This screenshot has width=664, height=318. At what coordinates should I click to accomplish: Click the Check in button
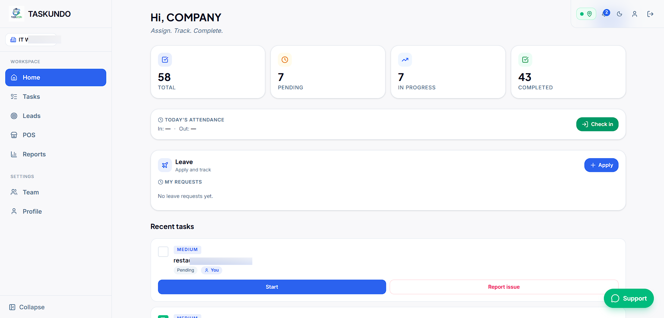click(x=597, y=124)
